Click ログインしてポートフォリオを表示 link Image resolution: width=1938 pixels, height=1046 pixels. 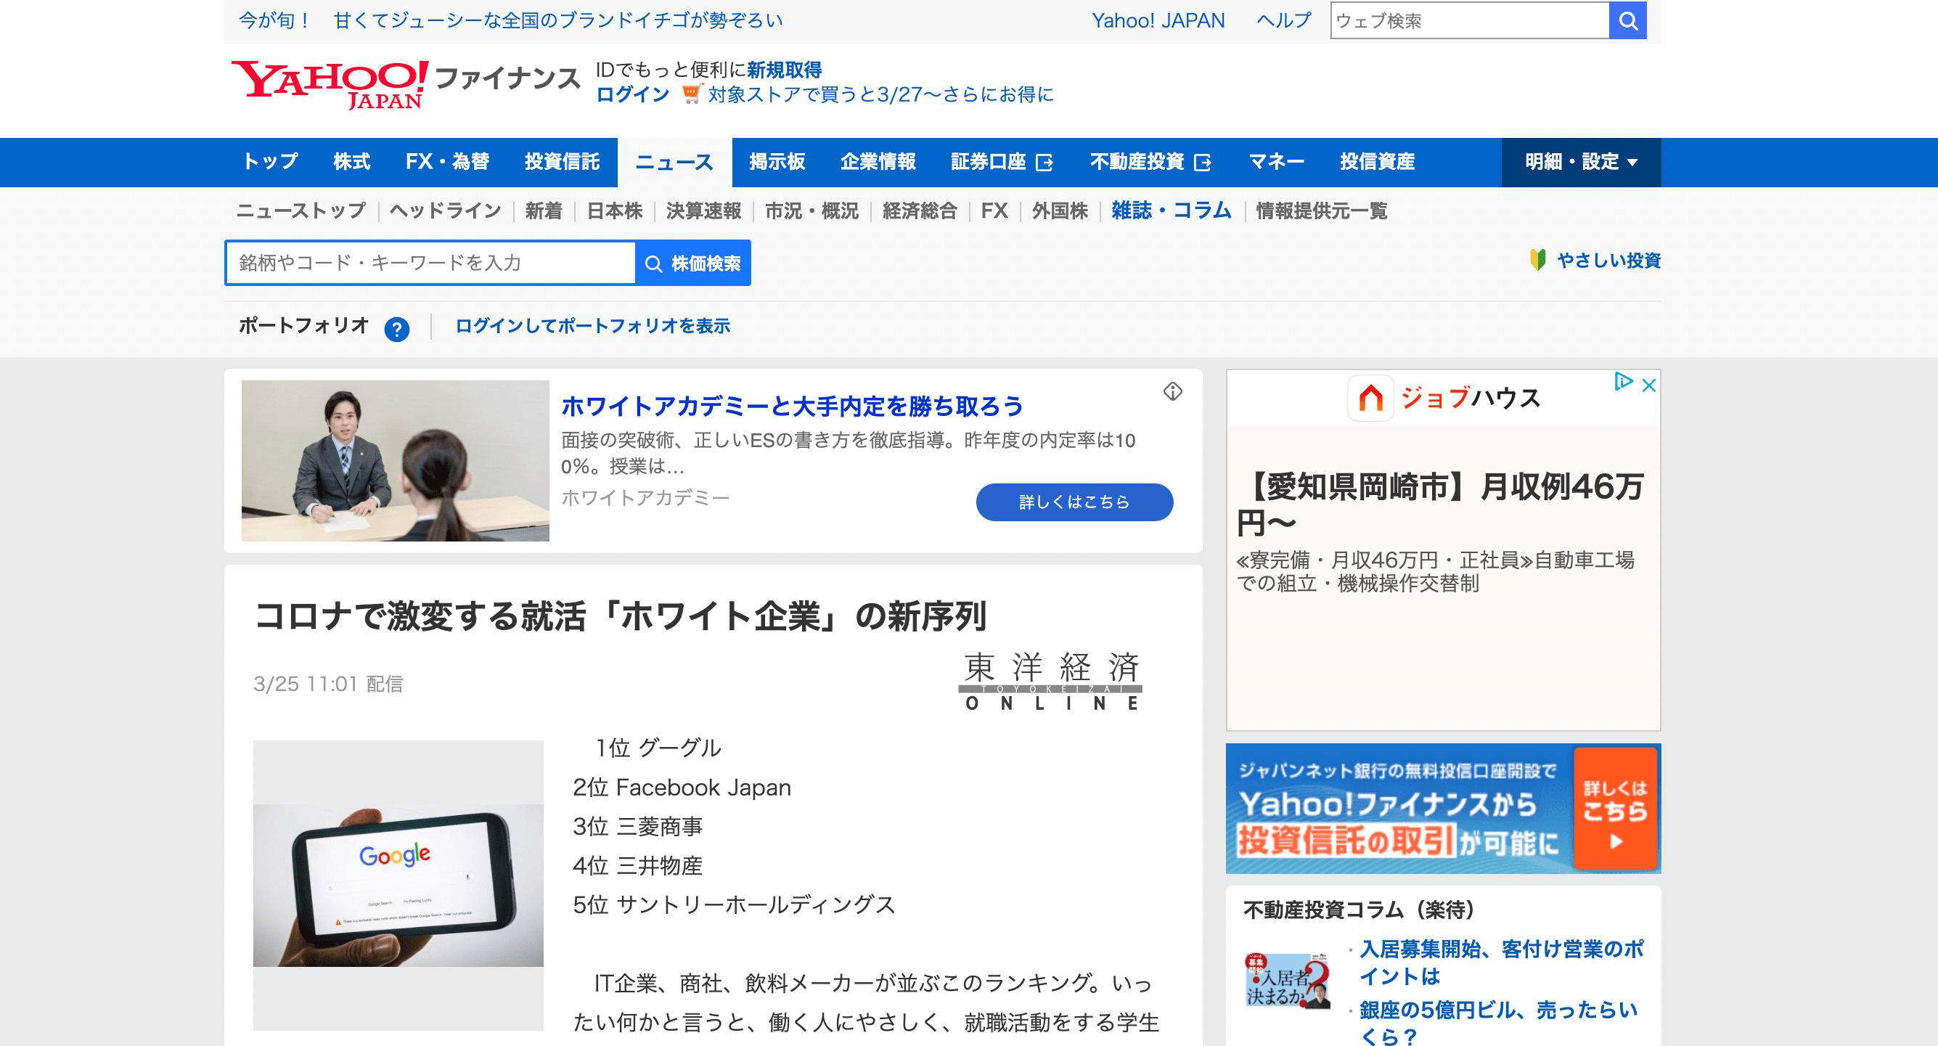coord(592,326)
